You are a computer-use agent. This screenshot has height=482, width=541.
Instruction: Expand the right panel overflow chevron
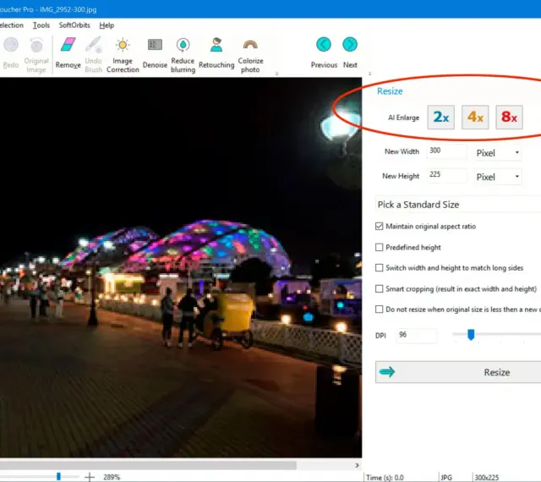tap(369, 74)
